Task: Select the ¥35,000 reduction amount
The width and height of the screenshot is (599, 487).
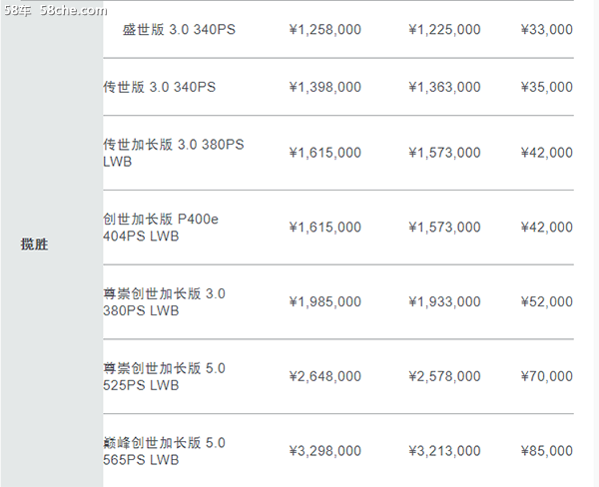Action: 547,87
